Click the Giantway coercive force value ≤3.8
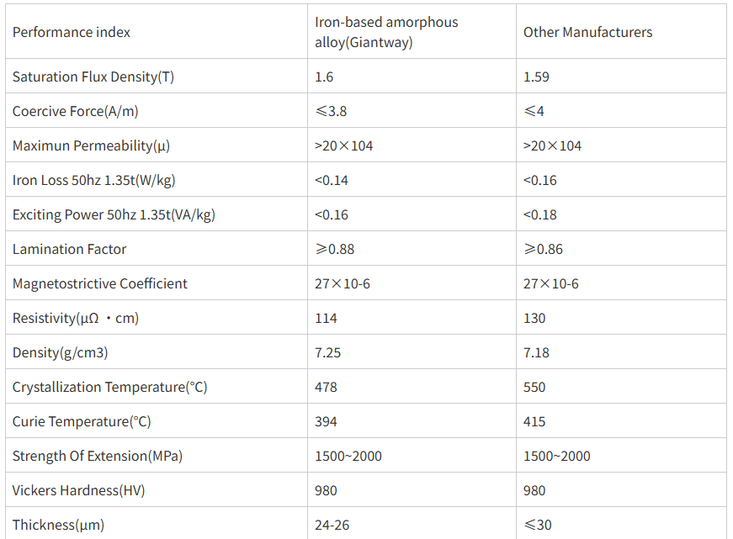The width and height of the screenshot is (733, 539). pos(331,111)
